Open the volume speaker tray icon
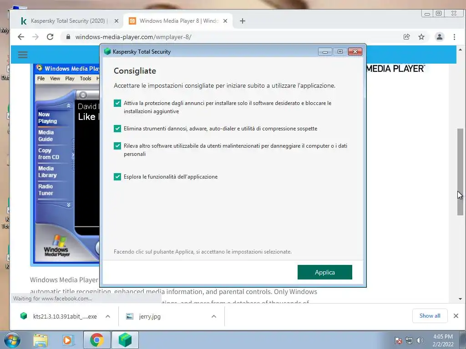Screen dimensions: 466x349 coord(420,340)
